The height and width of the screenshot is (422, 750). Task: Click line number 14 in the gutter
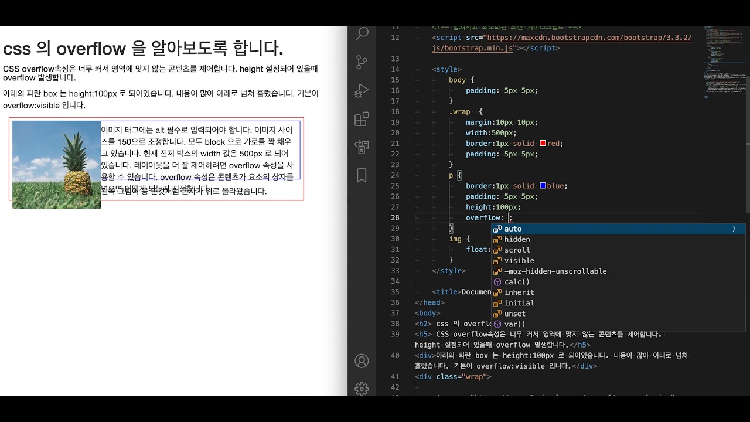[x=394, y=69]
